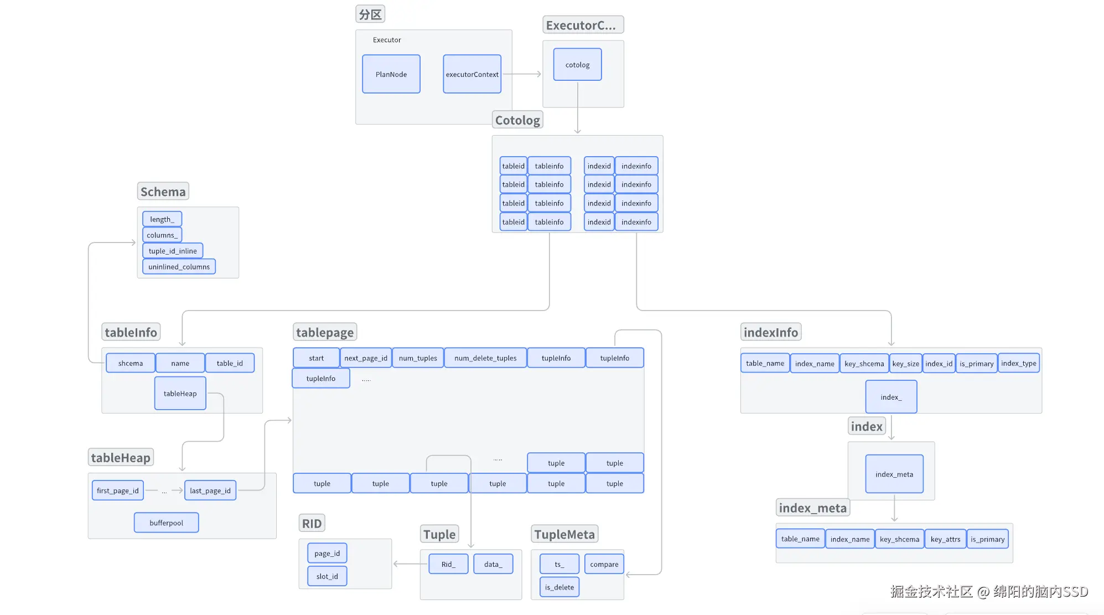The image size is (1104, 615).
Task: Click the tablepage group label
Action: tap(324, 332)
